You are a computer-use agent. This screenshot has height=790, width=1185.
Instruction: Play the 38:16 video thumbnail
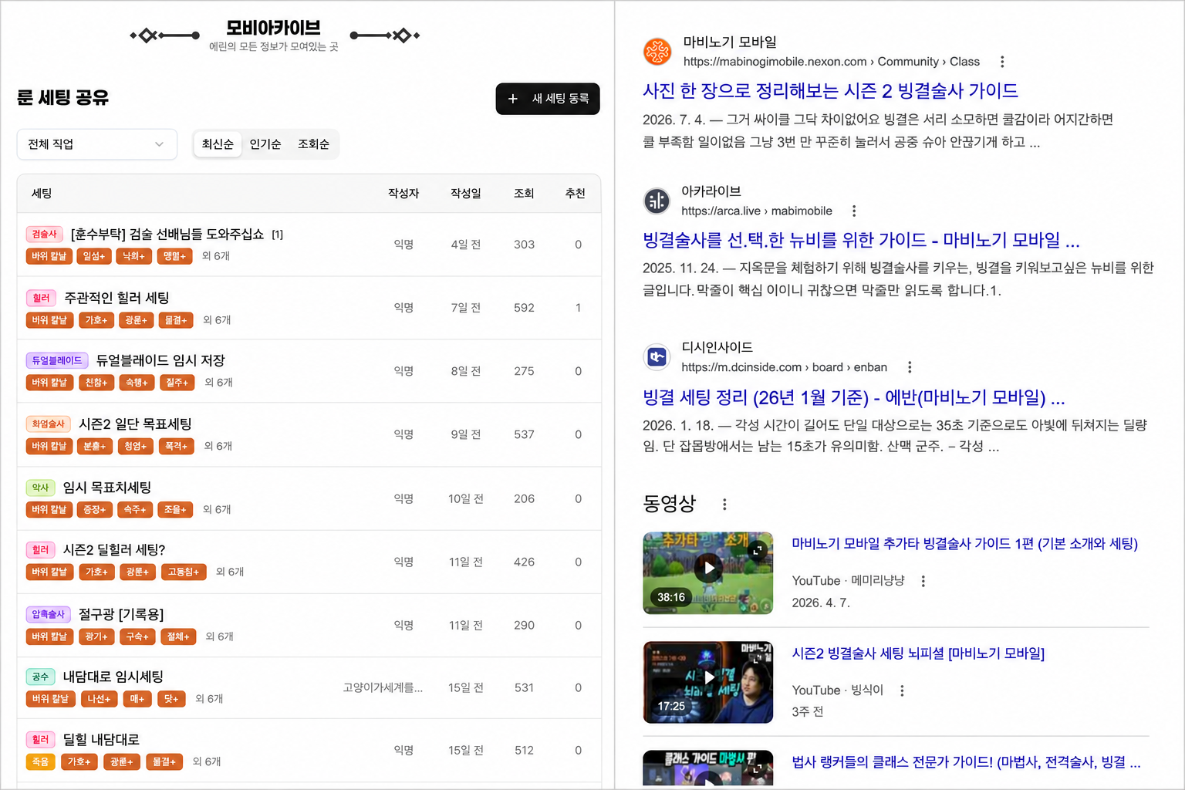click(x=707, y=572)
